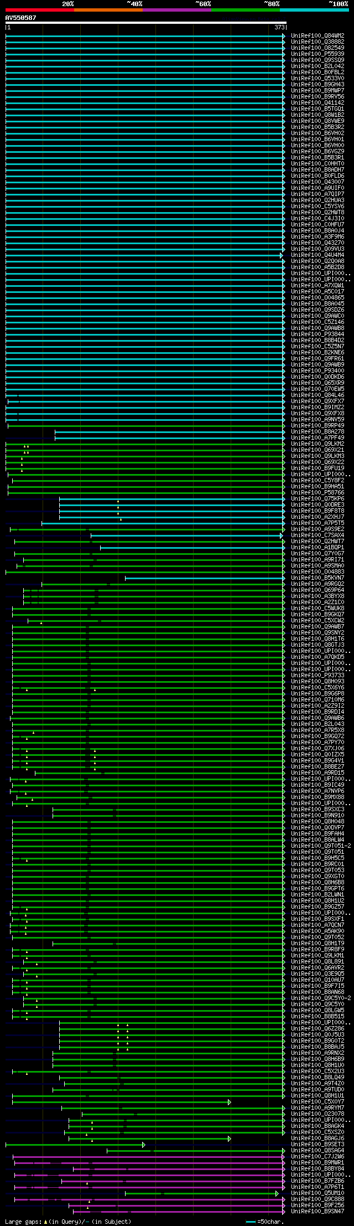The width and height of the screenshot is (354, 1226).
Task: Open the UniRef100_B9RV56 label
Action: tap(317, 96)
